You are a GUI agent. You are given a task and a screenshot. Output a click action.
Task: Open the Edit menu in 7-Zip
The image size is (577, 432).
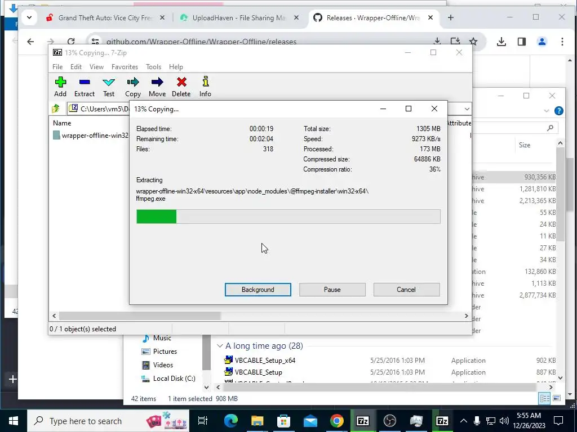(x=76, y=67)
